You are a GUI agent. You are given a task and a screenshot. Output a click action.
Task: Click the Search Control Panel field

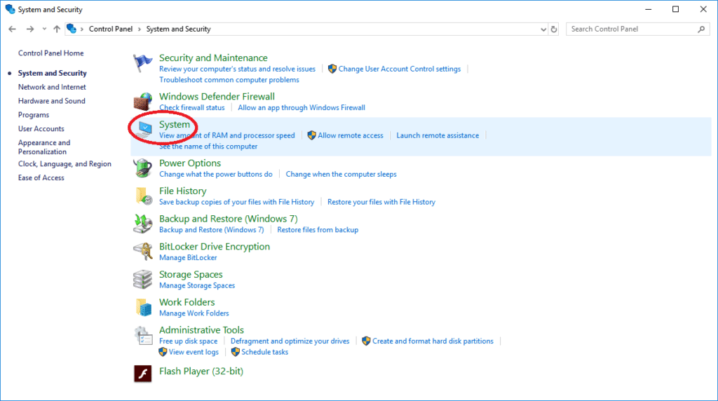[631, 29]
